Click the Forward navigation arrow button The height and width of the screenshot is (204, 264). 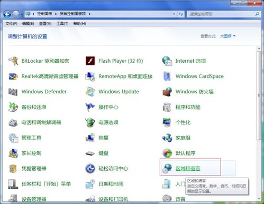click(16, 14)
